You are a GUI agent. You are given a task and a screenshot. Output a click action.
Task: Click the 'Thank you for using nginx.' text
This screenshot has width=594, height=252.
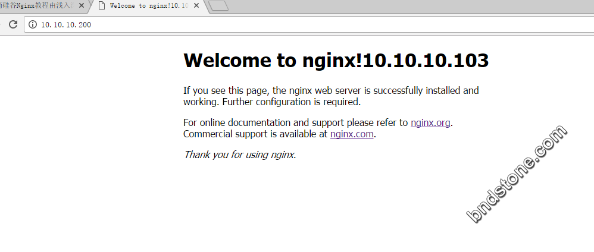click(240, 155)
